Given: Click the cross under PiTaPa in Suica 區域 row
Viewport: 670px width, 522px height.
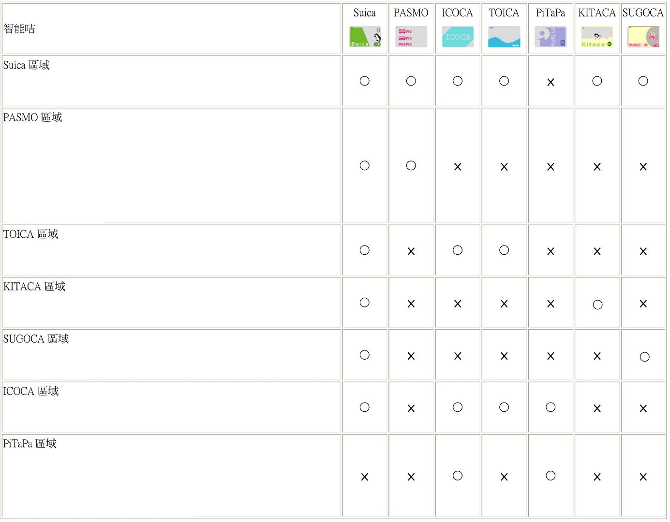Looking at the screenshot, I should click(551, 82).
